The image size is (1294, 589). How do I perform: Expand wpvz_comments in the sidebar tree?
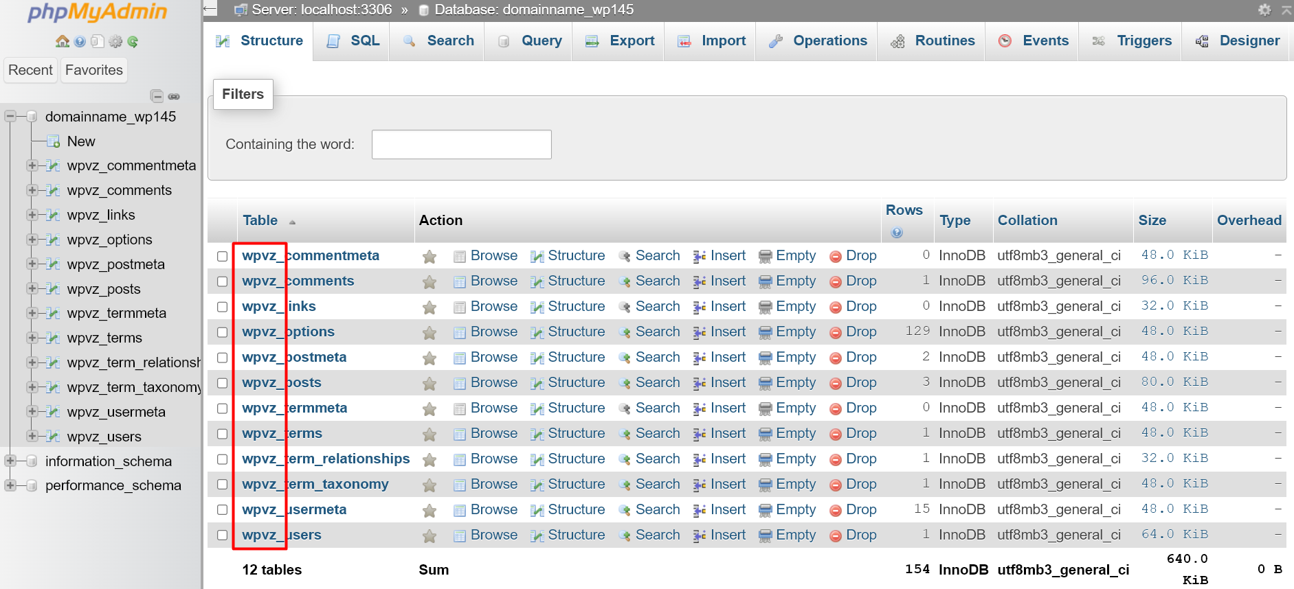[x=32, y=190]
